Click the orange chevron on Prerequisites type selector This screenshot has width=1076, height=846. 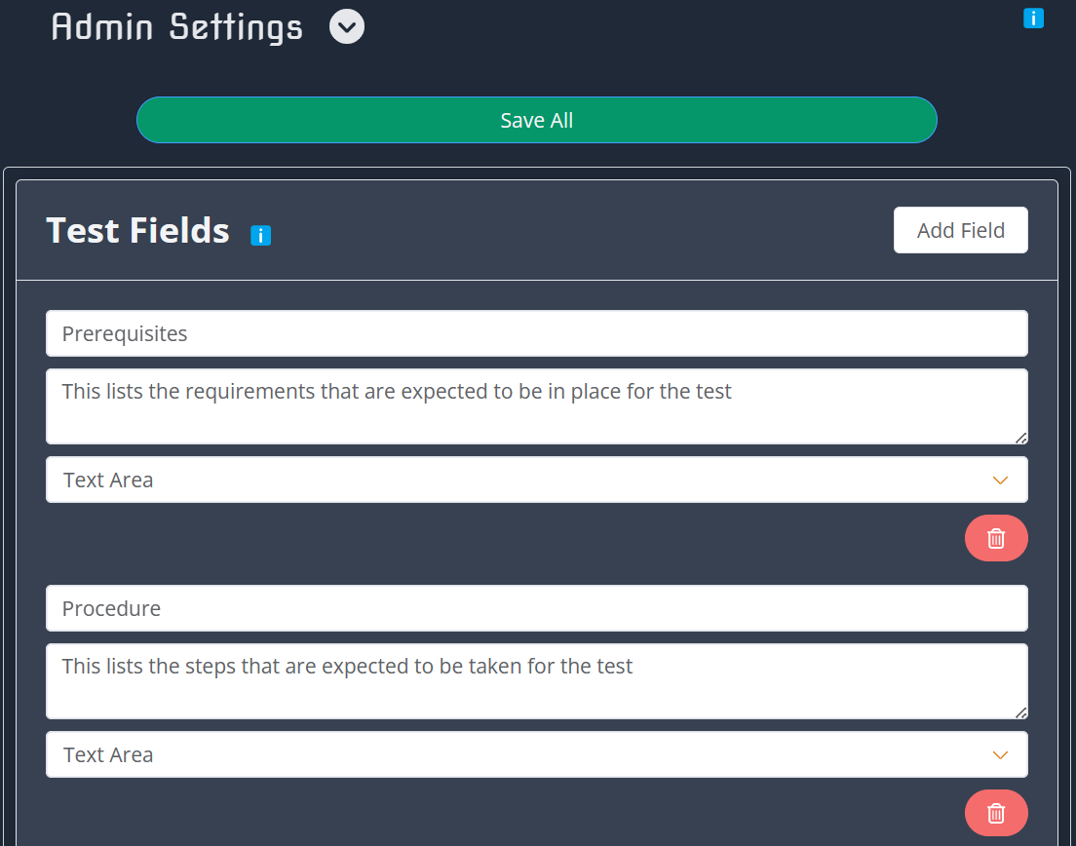click(1000, 480)
